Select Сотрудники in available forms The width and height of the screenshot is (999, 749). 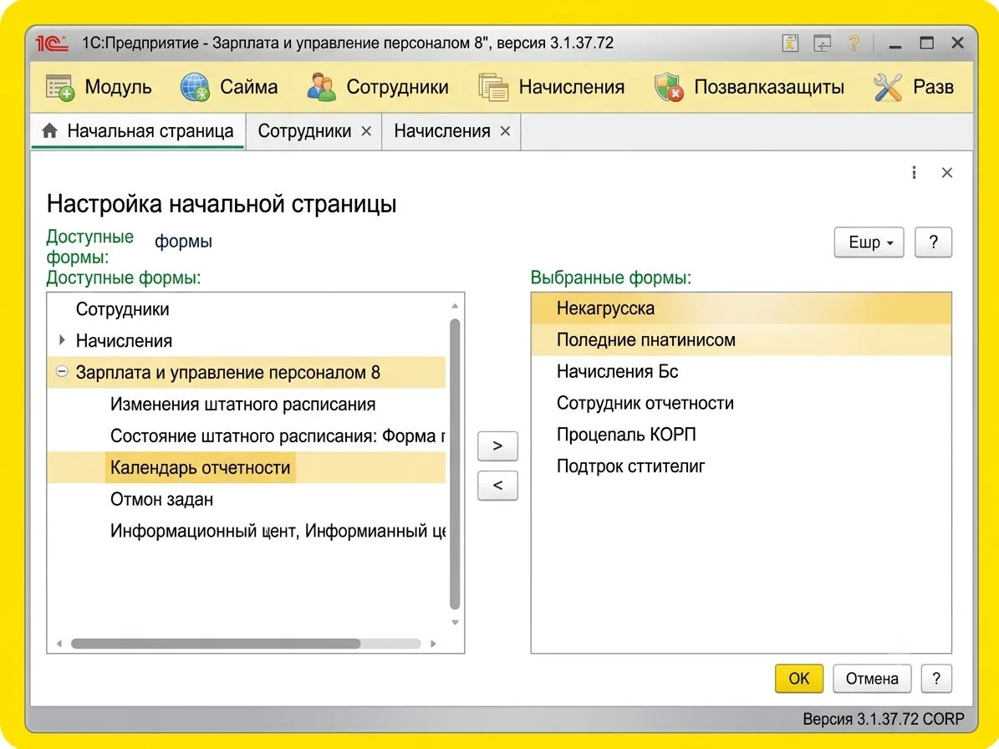(247, 309)
